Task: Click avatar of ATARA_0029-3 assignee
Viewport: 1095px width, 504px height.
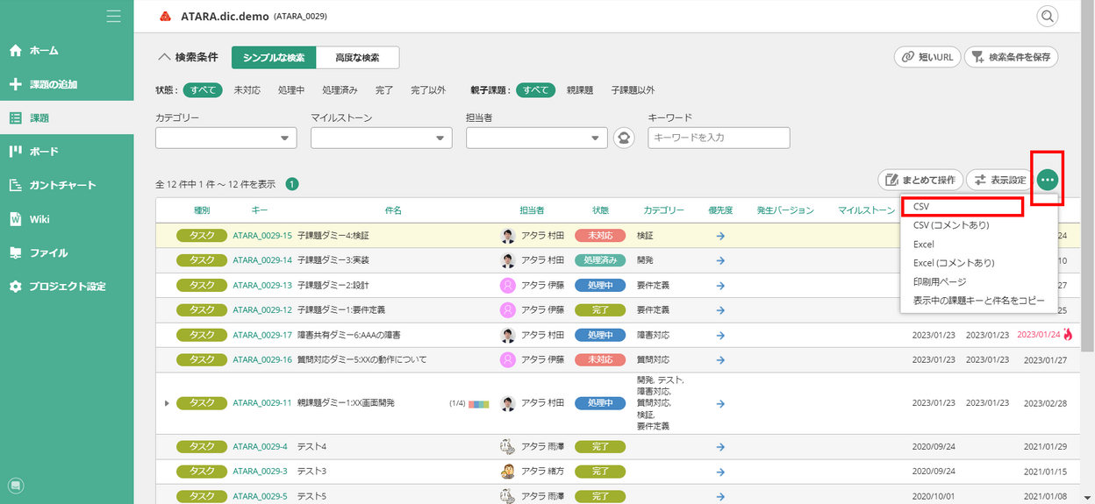Action: click(x=507, y=471)
